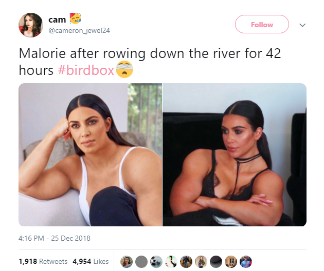Open the #birdbox hashtag
This screenshot has width=324, height=271.
(86, 70)
